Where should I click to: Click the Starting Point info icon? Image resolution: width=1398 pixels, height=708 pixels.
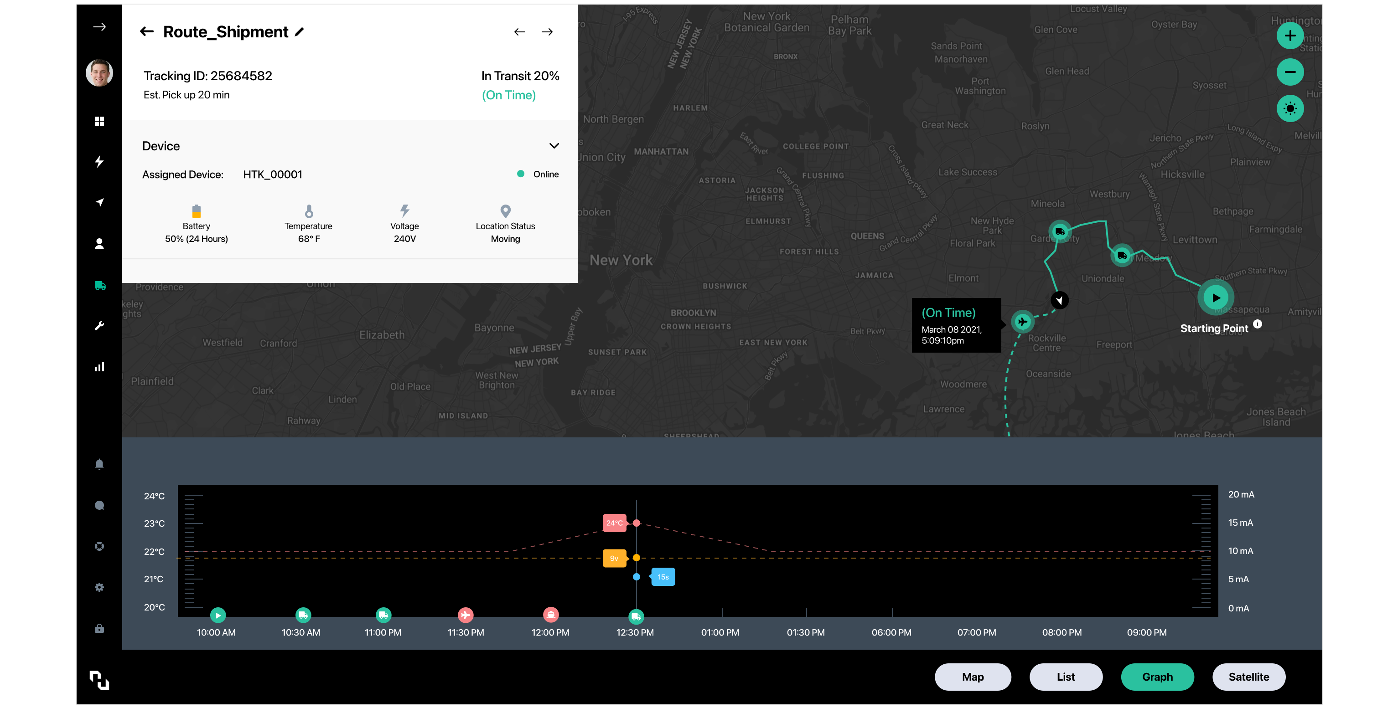(x=1258, y=324)
